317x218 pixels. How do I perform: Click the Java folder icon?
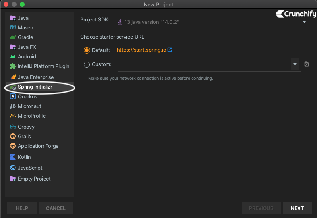click(13, 18)
